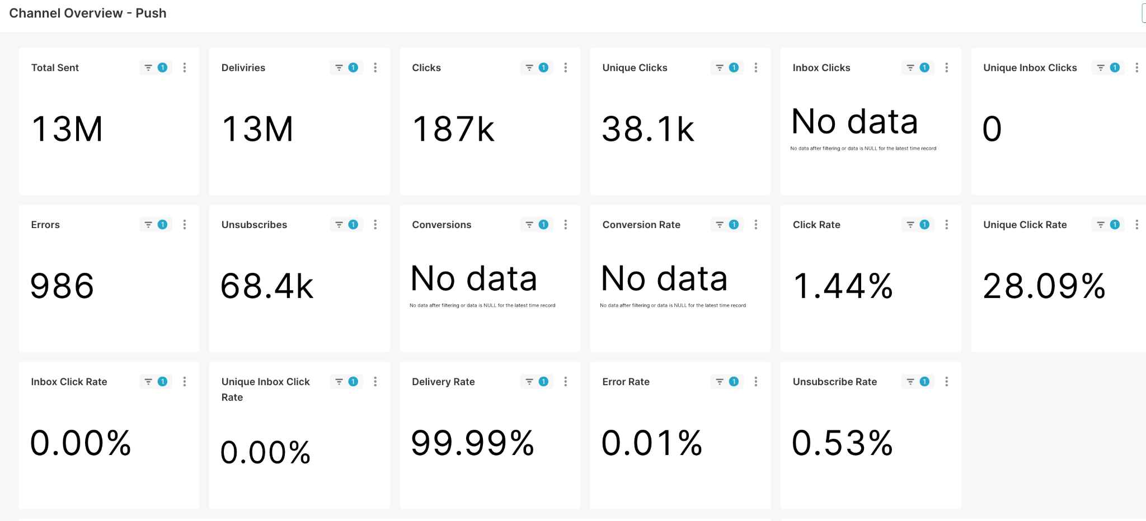The image size is (1146, 521).
Task: Open the kebab menu on Inbox Click Rate card
Action: pos(185,382)
